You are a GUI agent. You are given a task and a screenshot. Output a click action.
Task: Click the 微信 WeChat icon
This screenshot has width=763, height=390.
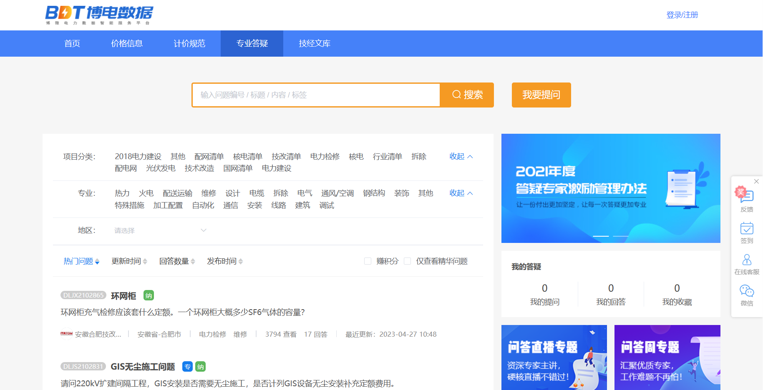click(747, 295)
